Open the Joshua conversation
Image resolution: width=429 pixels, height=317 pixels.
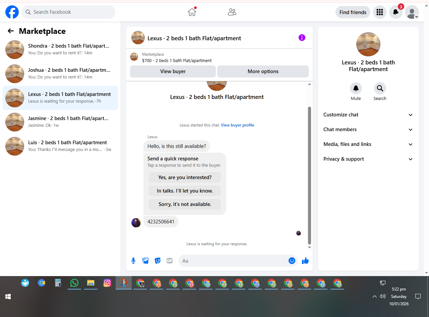click(60, 74)
